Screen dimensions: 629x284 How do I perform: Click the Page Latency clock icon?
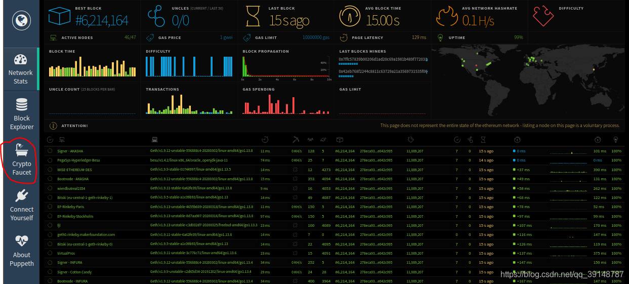click(x=344, y=37)
